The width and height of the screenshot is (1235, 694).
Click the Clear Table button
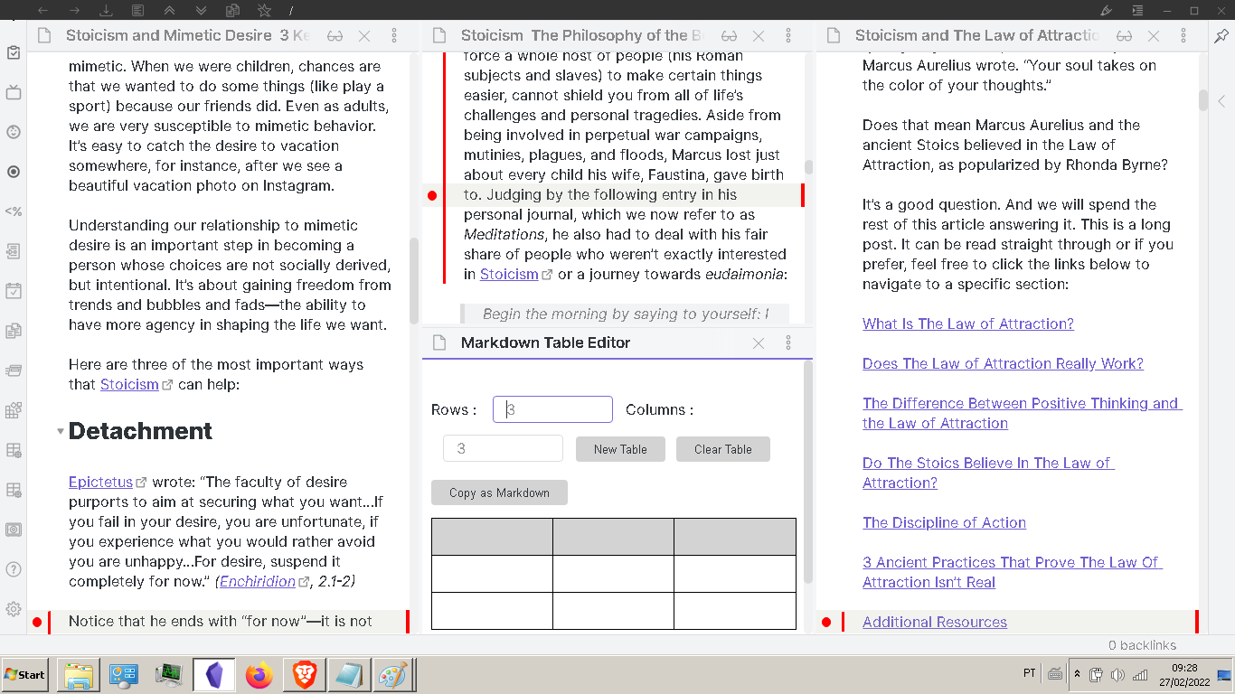click(x=723, y=449)
